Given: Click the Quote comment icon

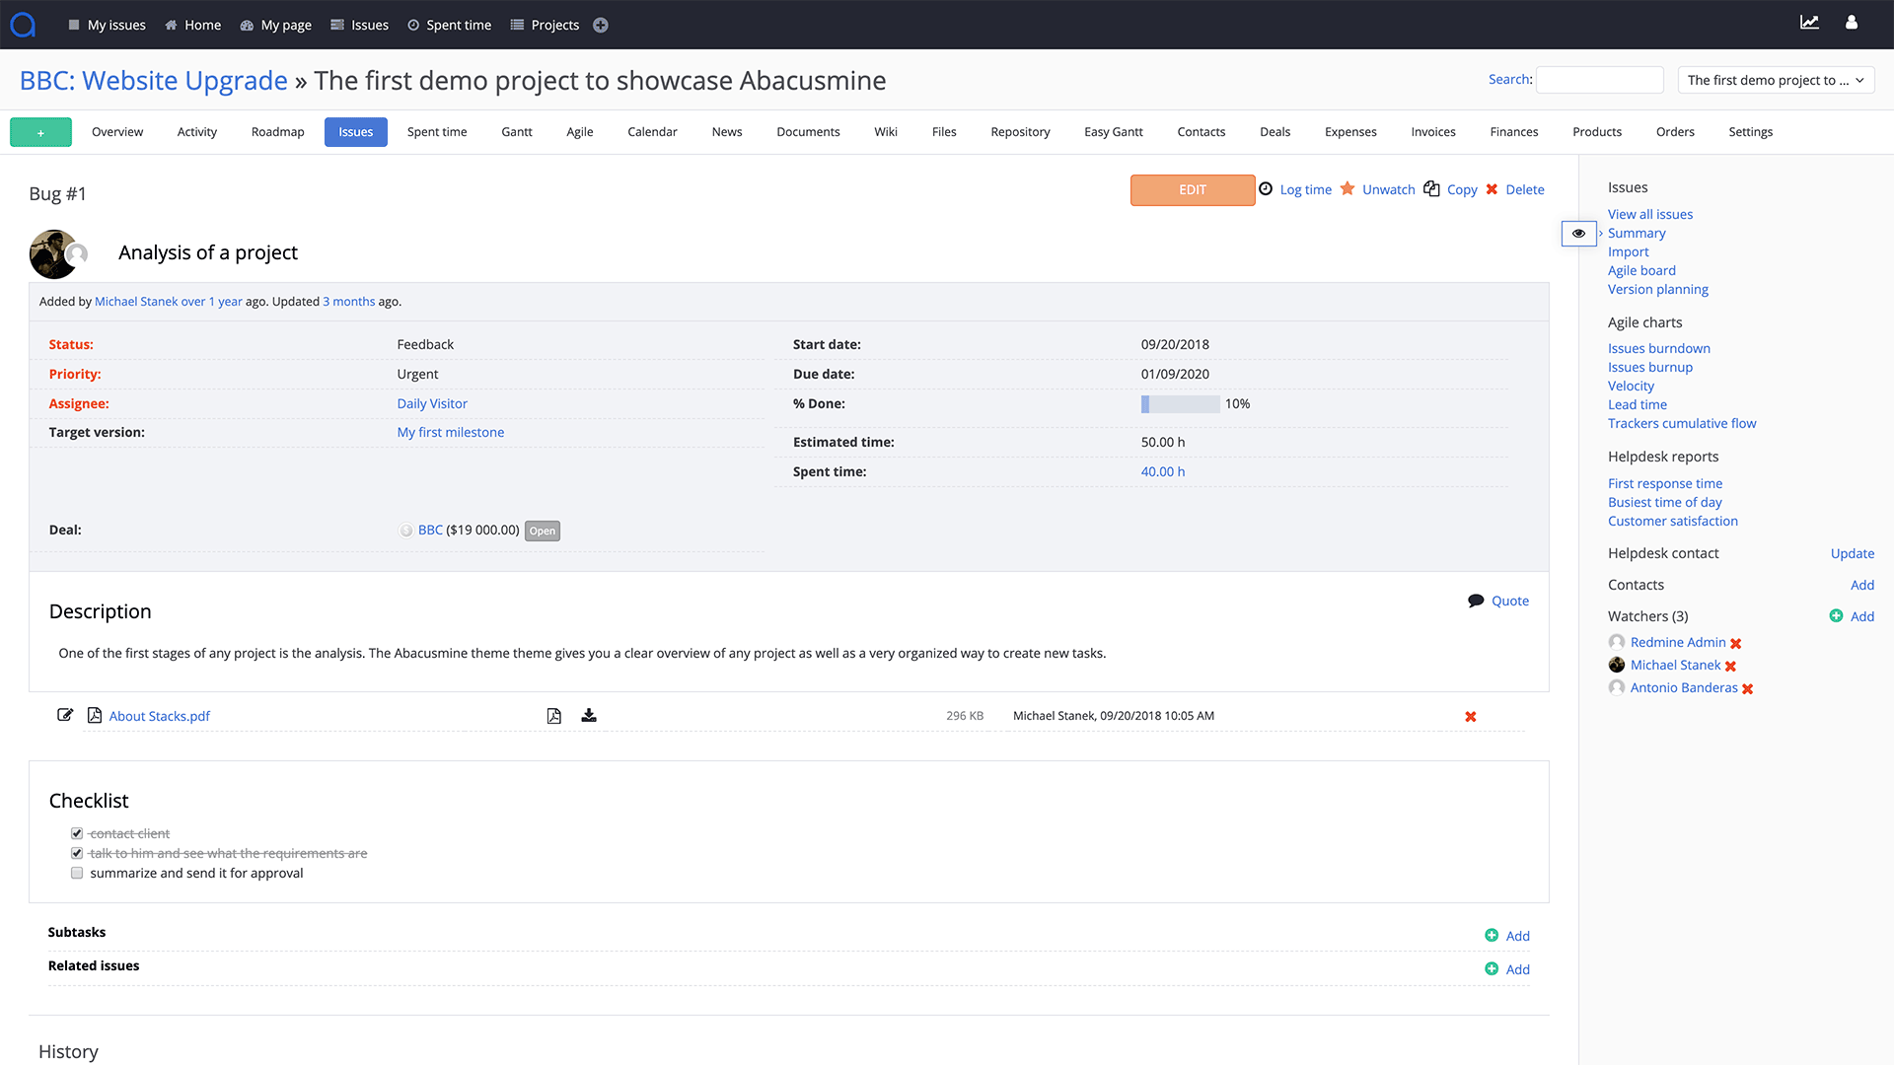Looking at the screenshot, I should (x=1477, y=600).
